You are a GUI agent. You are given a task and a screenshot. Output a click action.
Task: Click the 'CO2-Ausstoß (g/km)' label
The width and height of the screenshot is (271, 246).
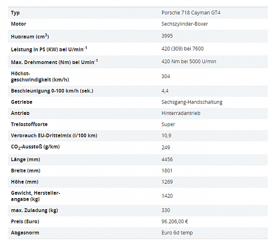[35, 147]
